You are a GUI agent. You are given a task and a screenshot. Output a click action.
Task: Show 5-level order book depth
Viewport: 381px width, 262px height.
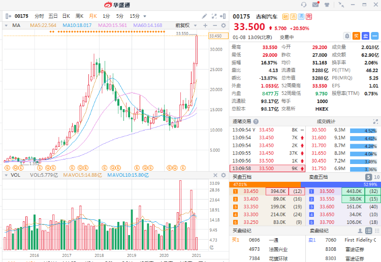tap(369, 177)
